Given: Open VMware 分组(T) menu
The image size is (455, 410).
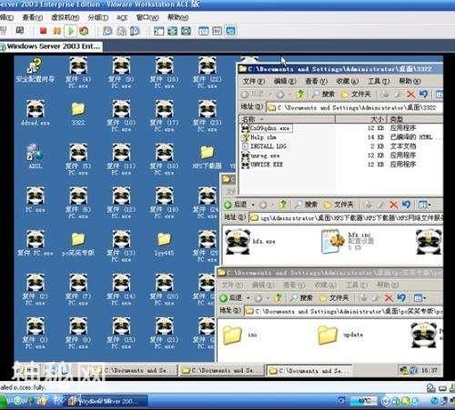Looking at the screenshot, I should pyautogui.click(x=97, y=17).
